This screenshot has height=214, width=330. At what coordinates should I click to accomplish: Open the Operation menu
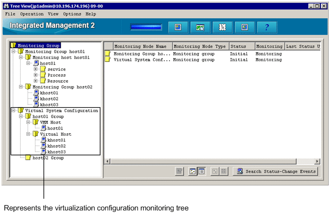click(32, 14)
